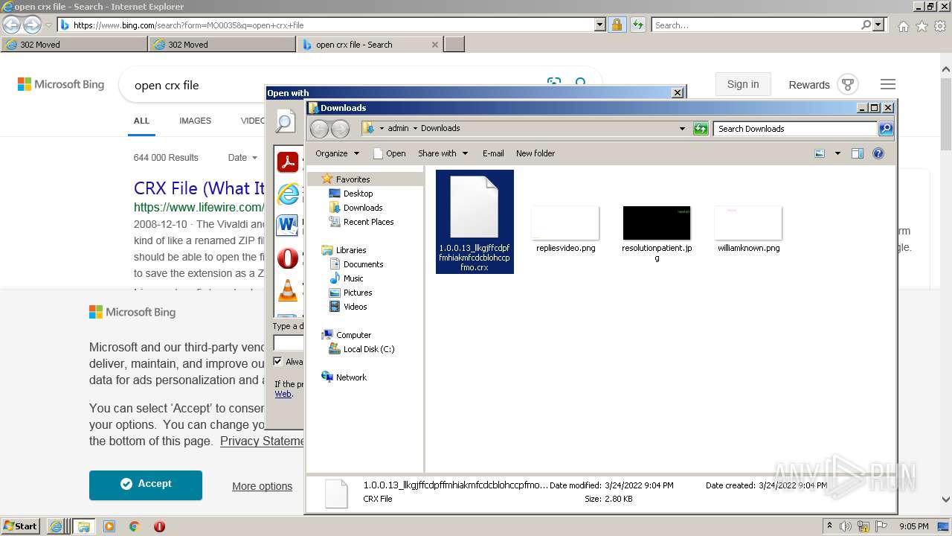Click volume speaker icon in system tray

(846, 526)
